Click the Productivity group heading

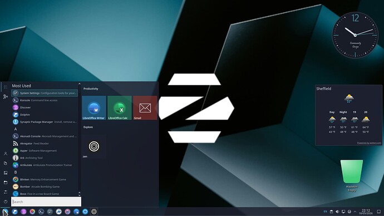91,89
